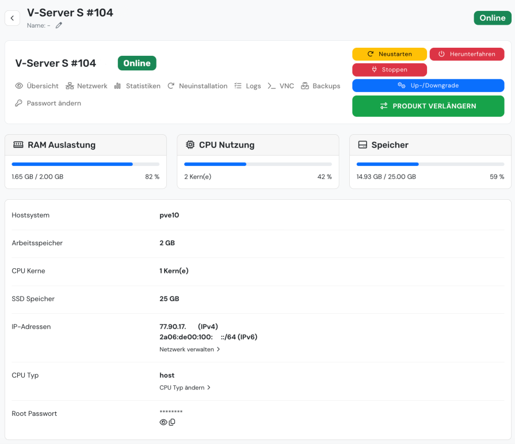Open the Backups section

tap(321, 86)
